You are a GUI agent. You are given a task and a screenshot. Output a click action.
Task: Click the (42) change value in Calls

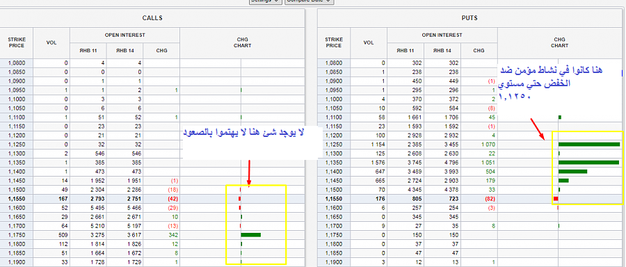tap(172, 198)
